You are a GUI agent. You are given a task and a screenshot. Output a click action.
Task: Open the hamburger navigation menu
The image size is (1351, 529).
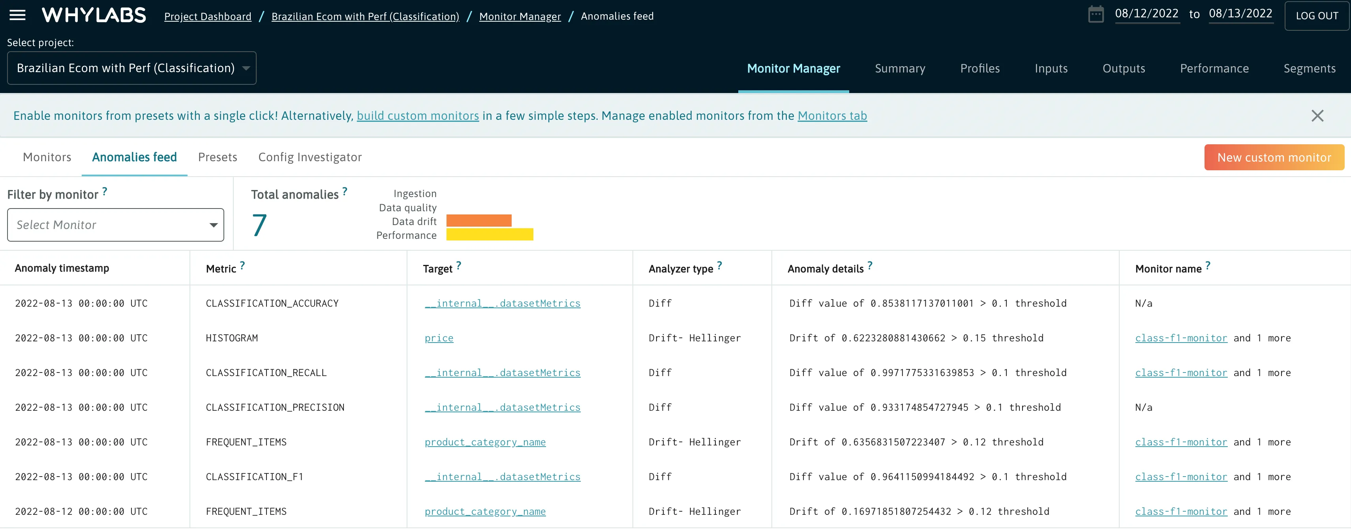pyautogui.click(x=17, y=15)
